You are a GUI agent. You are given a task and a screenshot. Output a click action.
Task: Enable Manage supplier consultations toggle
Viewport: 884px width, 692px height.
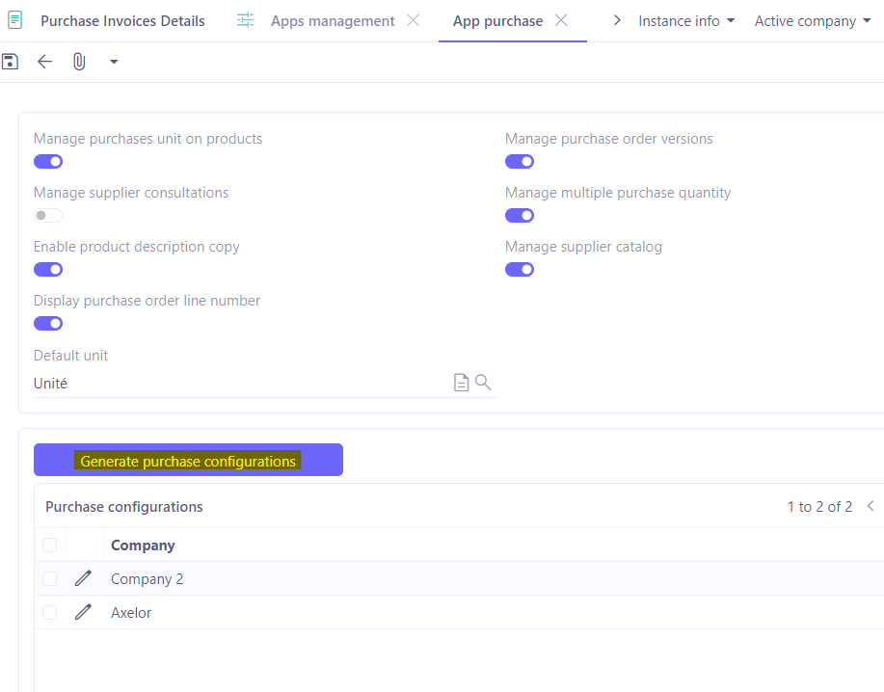click(47, 215)
